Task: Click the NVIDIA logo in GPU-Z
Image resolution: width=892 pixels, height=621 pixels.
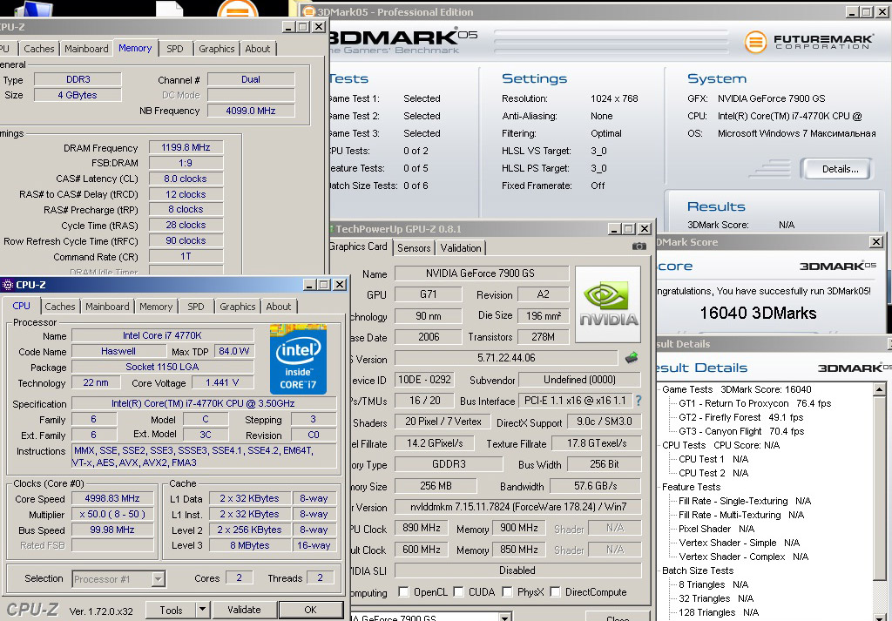Action: pos(608,304)
